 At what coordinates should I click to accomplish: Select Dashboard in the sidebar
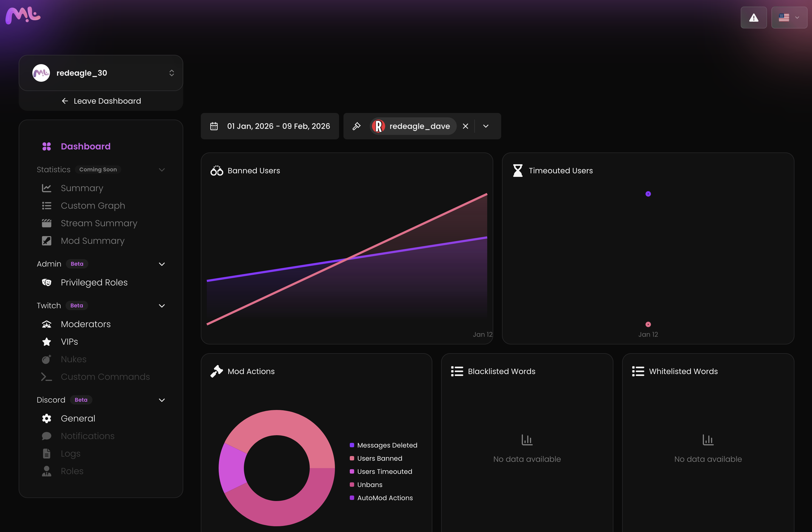85,146
